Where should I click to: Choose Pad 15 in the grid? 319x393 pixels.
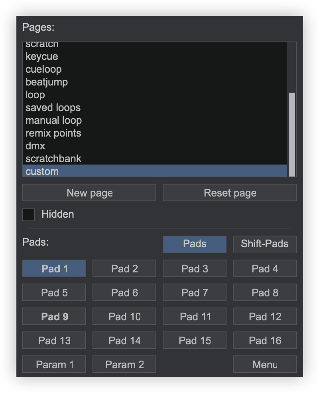195,340
